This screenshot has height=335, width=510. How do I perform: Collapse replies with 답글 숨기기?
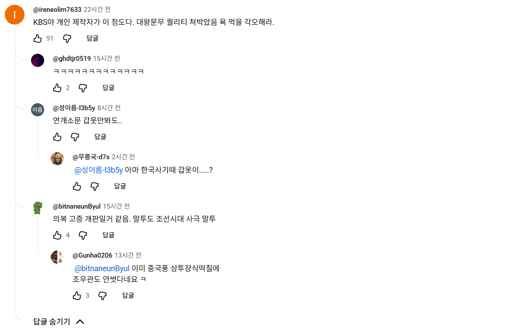click(59, 321)
